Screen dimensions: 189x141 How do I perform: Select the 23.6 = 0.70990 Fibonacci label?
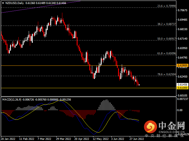(x=167, y=6)
